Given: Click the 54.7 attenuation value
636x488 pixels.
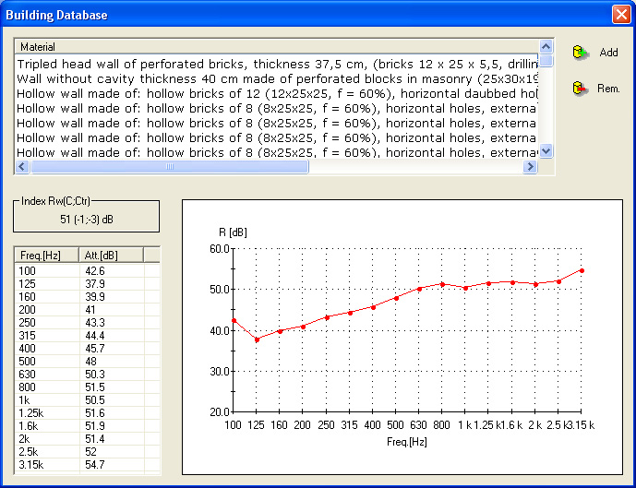Looking at the screenshot, I should click(95, 465).
